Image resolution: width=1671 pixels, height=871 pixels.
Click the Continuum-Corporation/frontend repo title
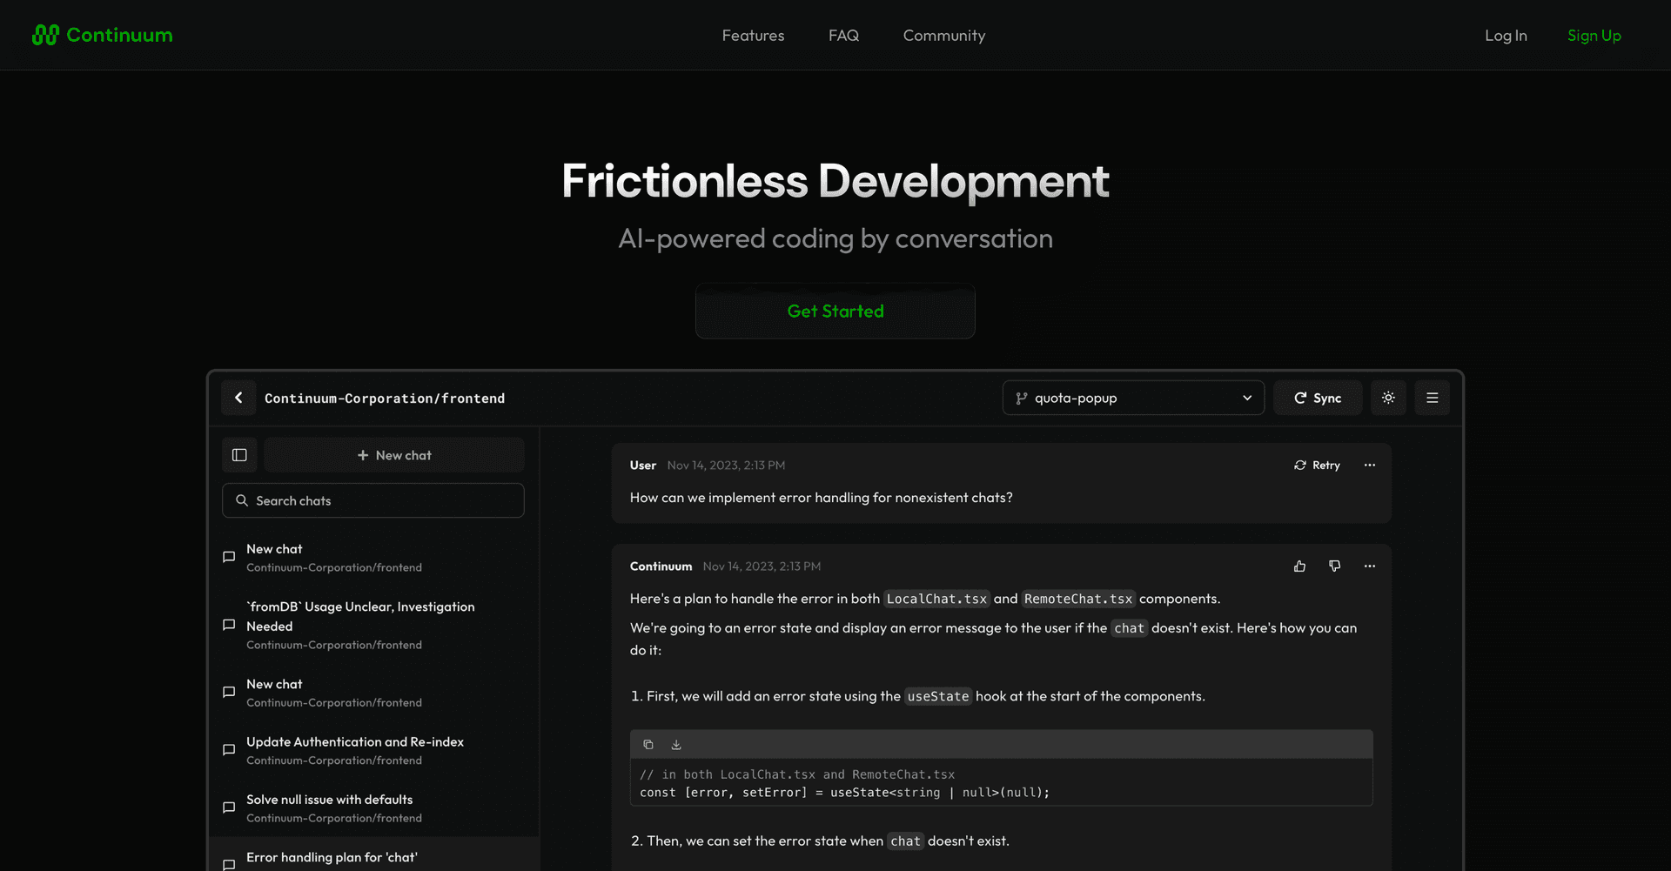385,399
